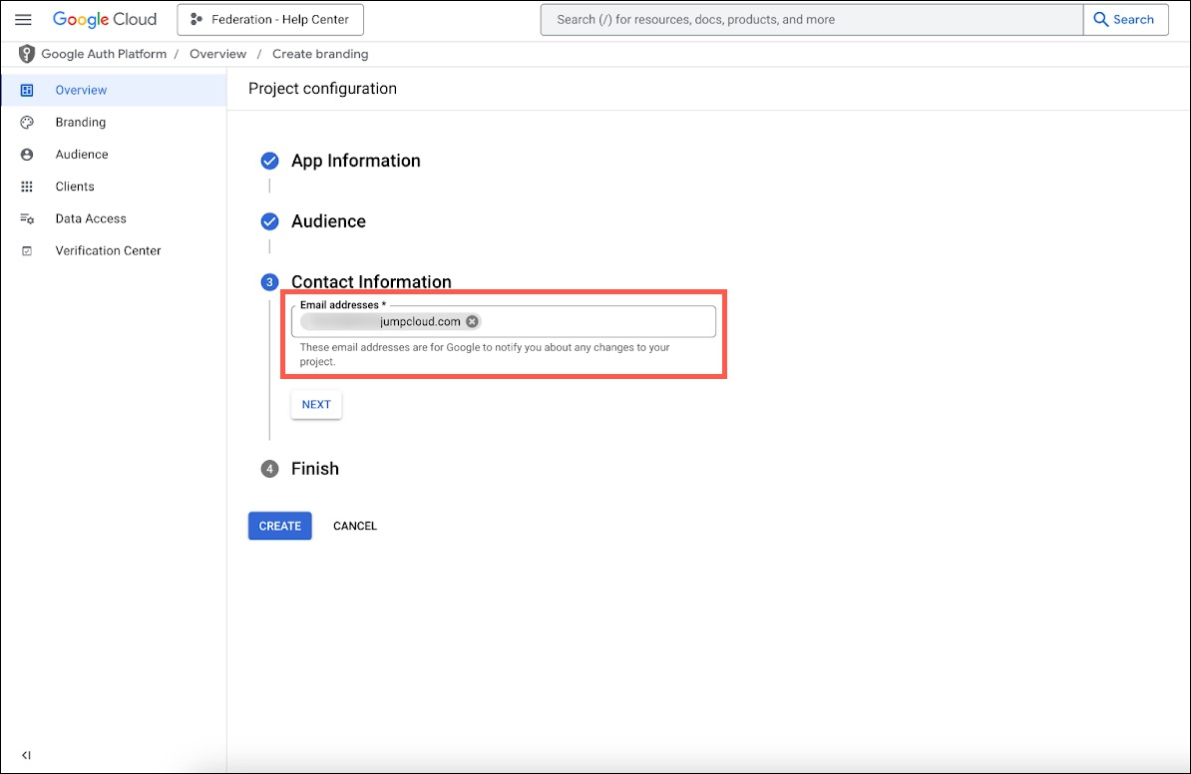The image size is (1191, 774).
Task: Open the Federation - Help Center project selector
Action: pyautogui.click(x=269, y=19)
